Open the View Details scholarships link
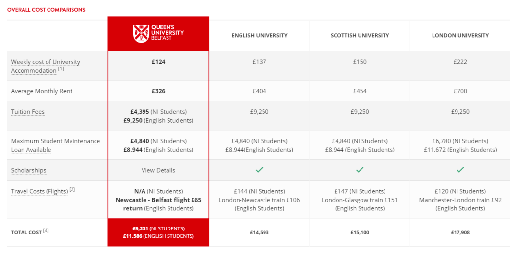The width and height of the screenshot is (529, 253). pos(158,170)
